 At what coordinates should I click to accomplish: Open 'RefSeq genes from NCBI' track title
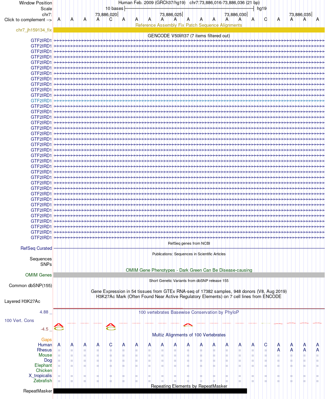189,244
